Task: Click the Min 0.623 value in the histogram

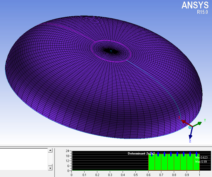Action: point(201,158)
